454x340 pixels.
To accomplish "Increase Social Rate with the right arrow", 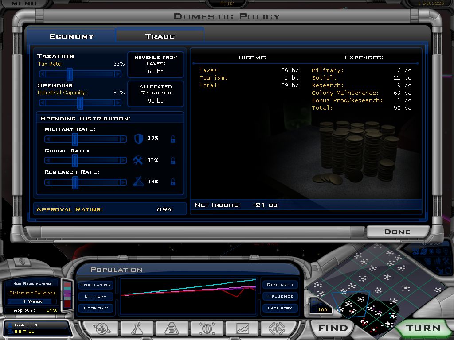I will (123, 160).
